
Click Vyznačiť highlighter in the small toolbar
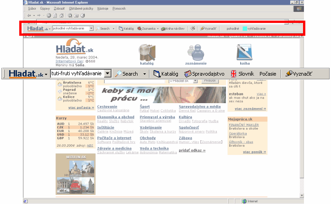[208, 28]
